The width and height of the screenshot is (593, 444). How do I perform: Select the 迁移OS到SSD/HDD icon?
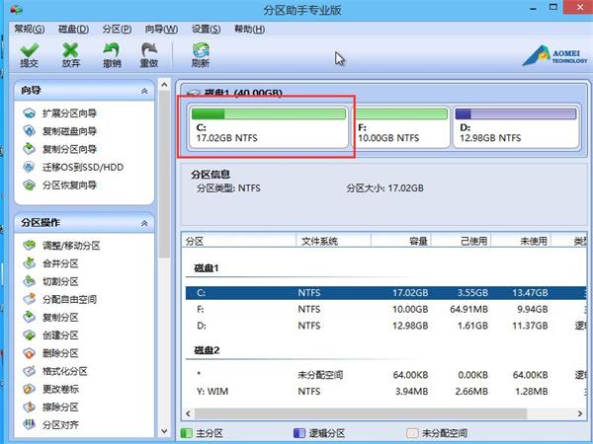[x=29, y=167]
